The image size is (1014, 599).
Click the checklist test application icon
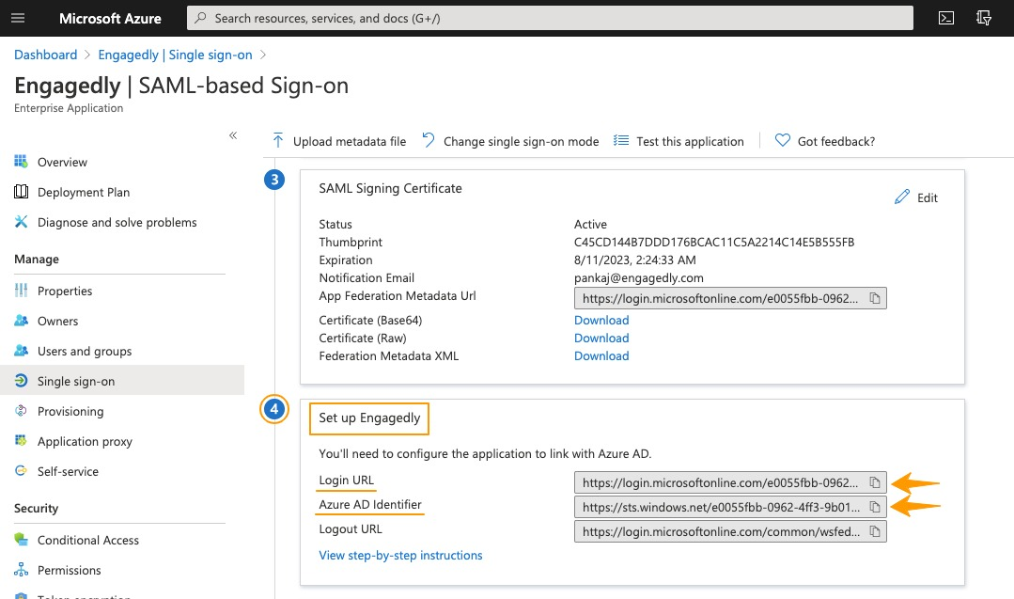click(x=621, y=140)
